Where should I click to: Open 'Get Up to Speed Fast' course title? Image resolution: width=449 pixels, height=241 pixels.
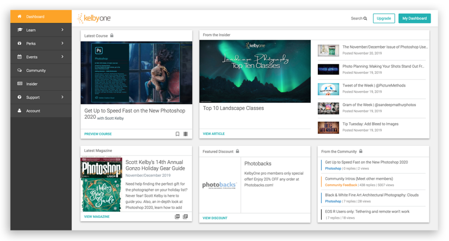click(135, 114)
